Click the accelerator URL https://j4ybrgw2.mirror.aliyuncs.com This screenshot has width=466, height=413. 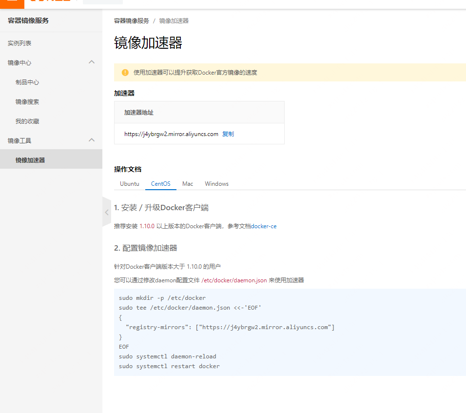(171, 134)
